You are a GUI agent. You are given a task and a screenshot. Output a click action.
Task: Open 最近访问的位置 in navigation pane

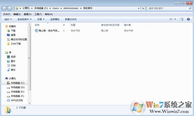click(19, 39)
